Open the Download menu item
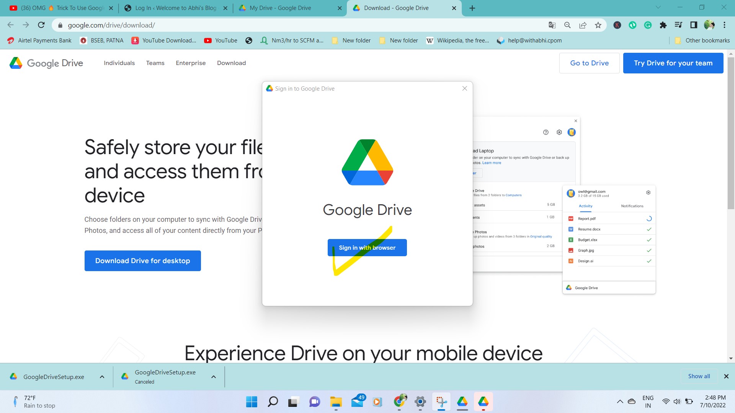This screenshot has width=735, height=413. pyautogui.click(x=231, y=63)
